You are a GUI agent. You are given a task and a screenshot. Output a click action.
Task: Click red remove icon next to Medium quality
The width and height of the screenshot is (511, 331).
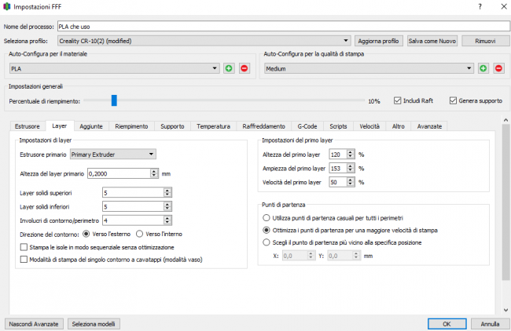pos(497,68)
